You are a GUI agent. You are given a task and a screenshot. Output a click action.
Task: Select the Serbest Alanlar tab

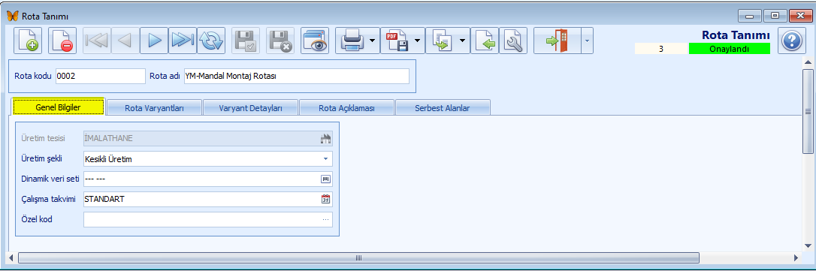pos(443,108)
